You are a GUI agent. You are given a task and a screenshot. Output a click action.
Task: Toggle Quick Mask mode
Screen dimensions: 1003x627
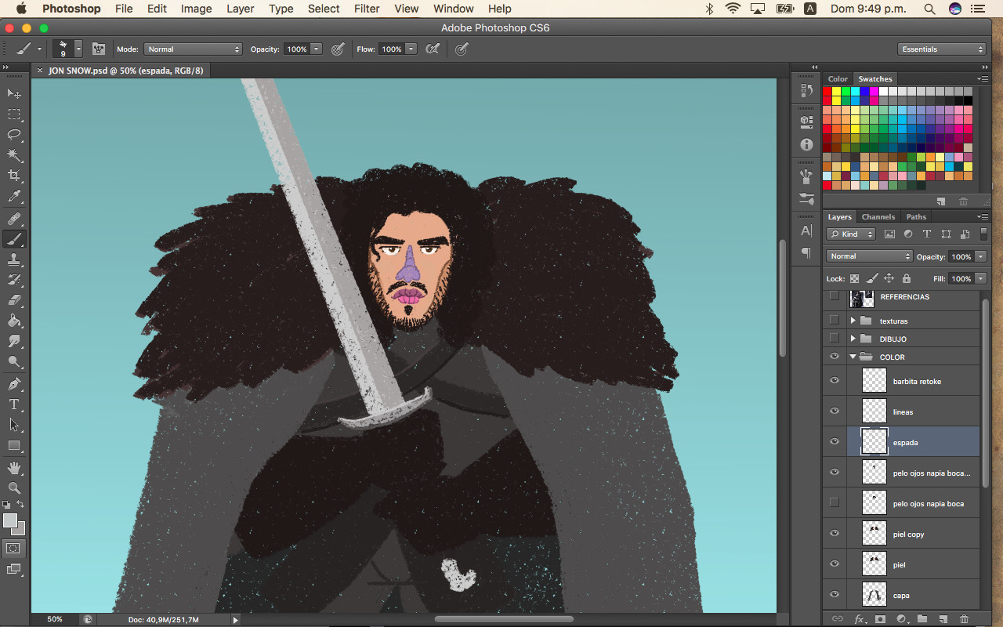click(x=13, y=548)
